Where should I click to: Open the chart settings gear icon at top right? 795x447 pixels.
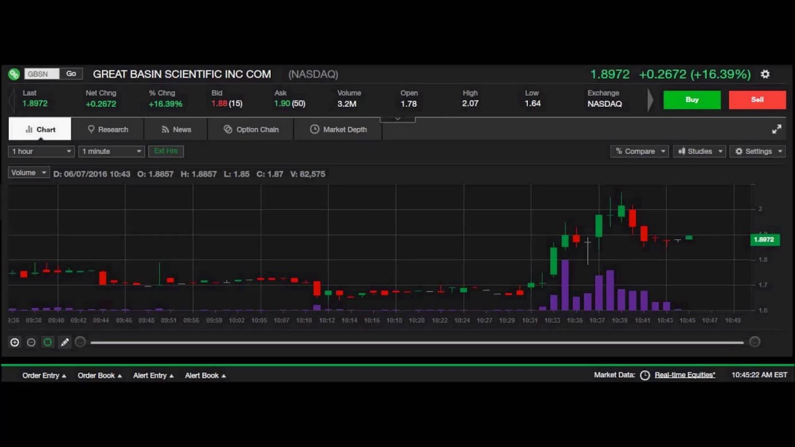(765, 74)
